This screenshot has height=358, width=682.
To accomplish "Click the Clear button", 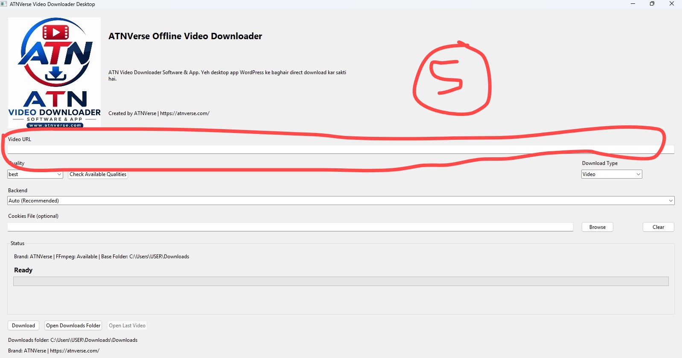I will 658,227.
